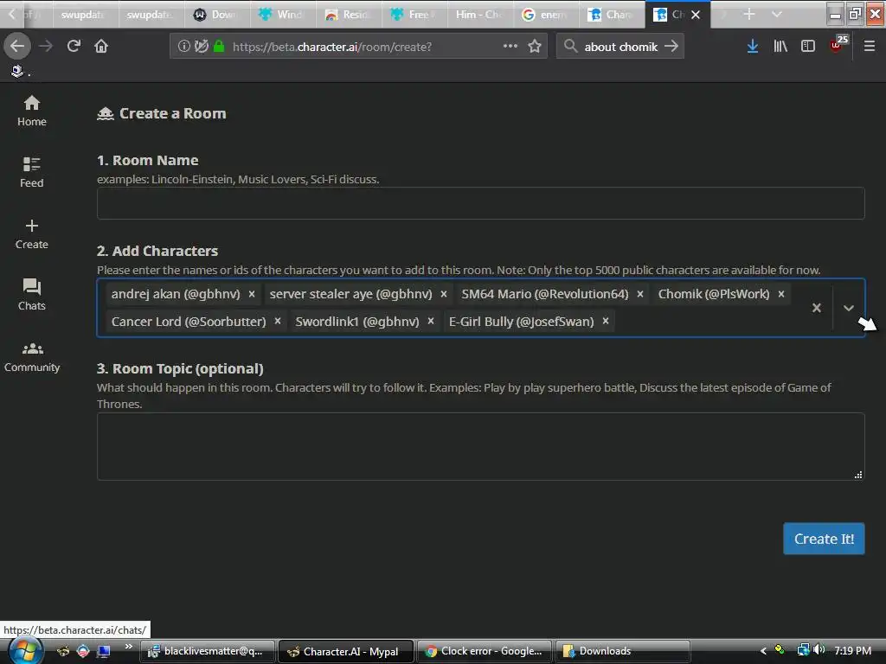Switch to the Wind tab
This screenshot has width=886, height=664.
(x=283, y=15)
